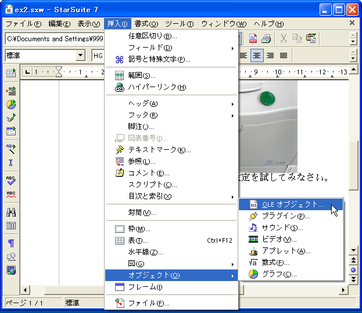This screenshot has height=313, width=362.
Task: Open the ファイル(F) menu
Action: click(23, 24)
